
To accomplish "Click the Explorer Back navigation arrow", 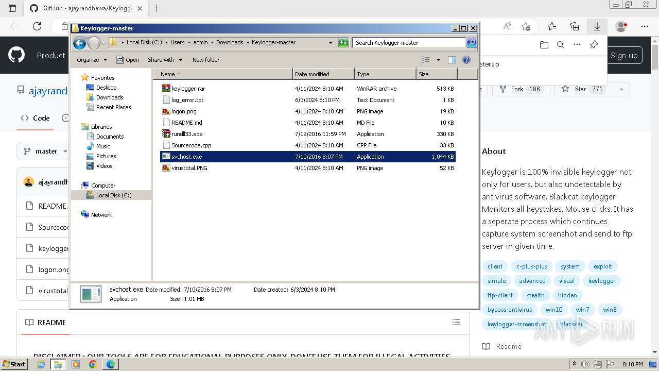I will [x=79, y=43].
